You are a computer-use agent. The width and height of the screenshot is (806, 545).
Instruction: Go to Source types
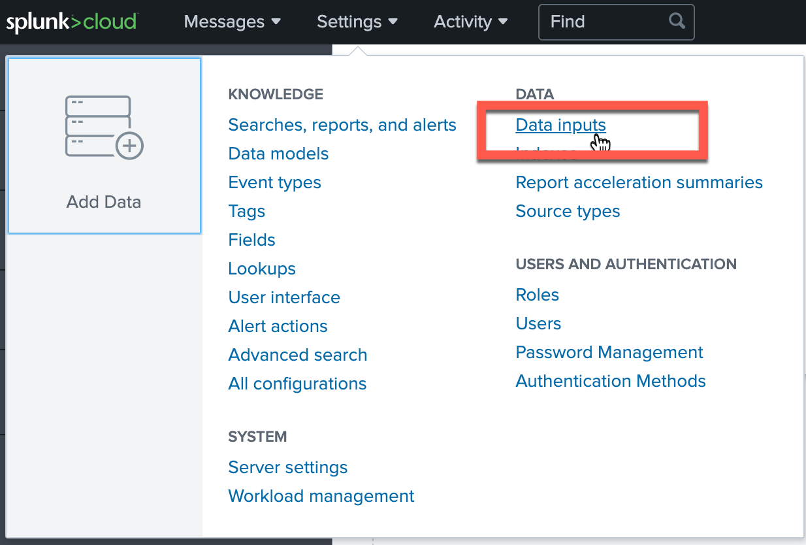tap(567, 211)
